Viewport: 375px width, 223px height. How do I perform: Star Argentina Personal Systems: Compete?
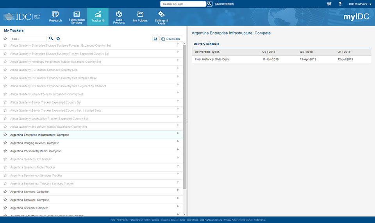point(5,151)
